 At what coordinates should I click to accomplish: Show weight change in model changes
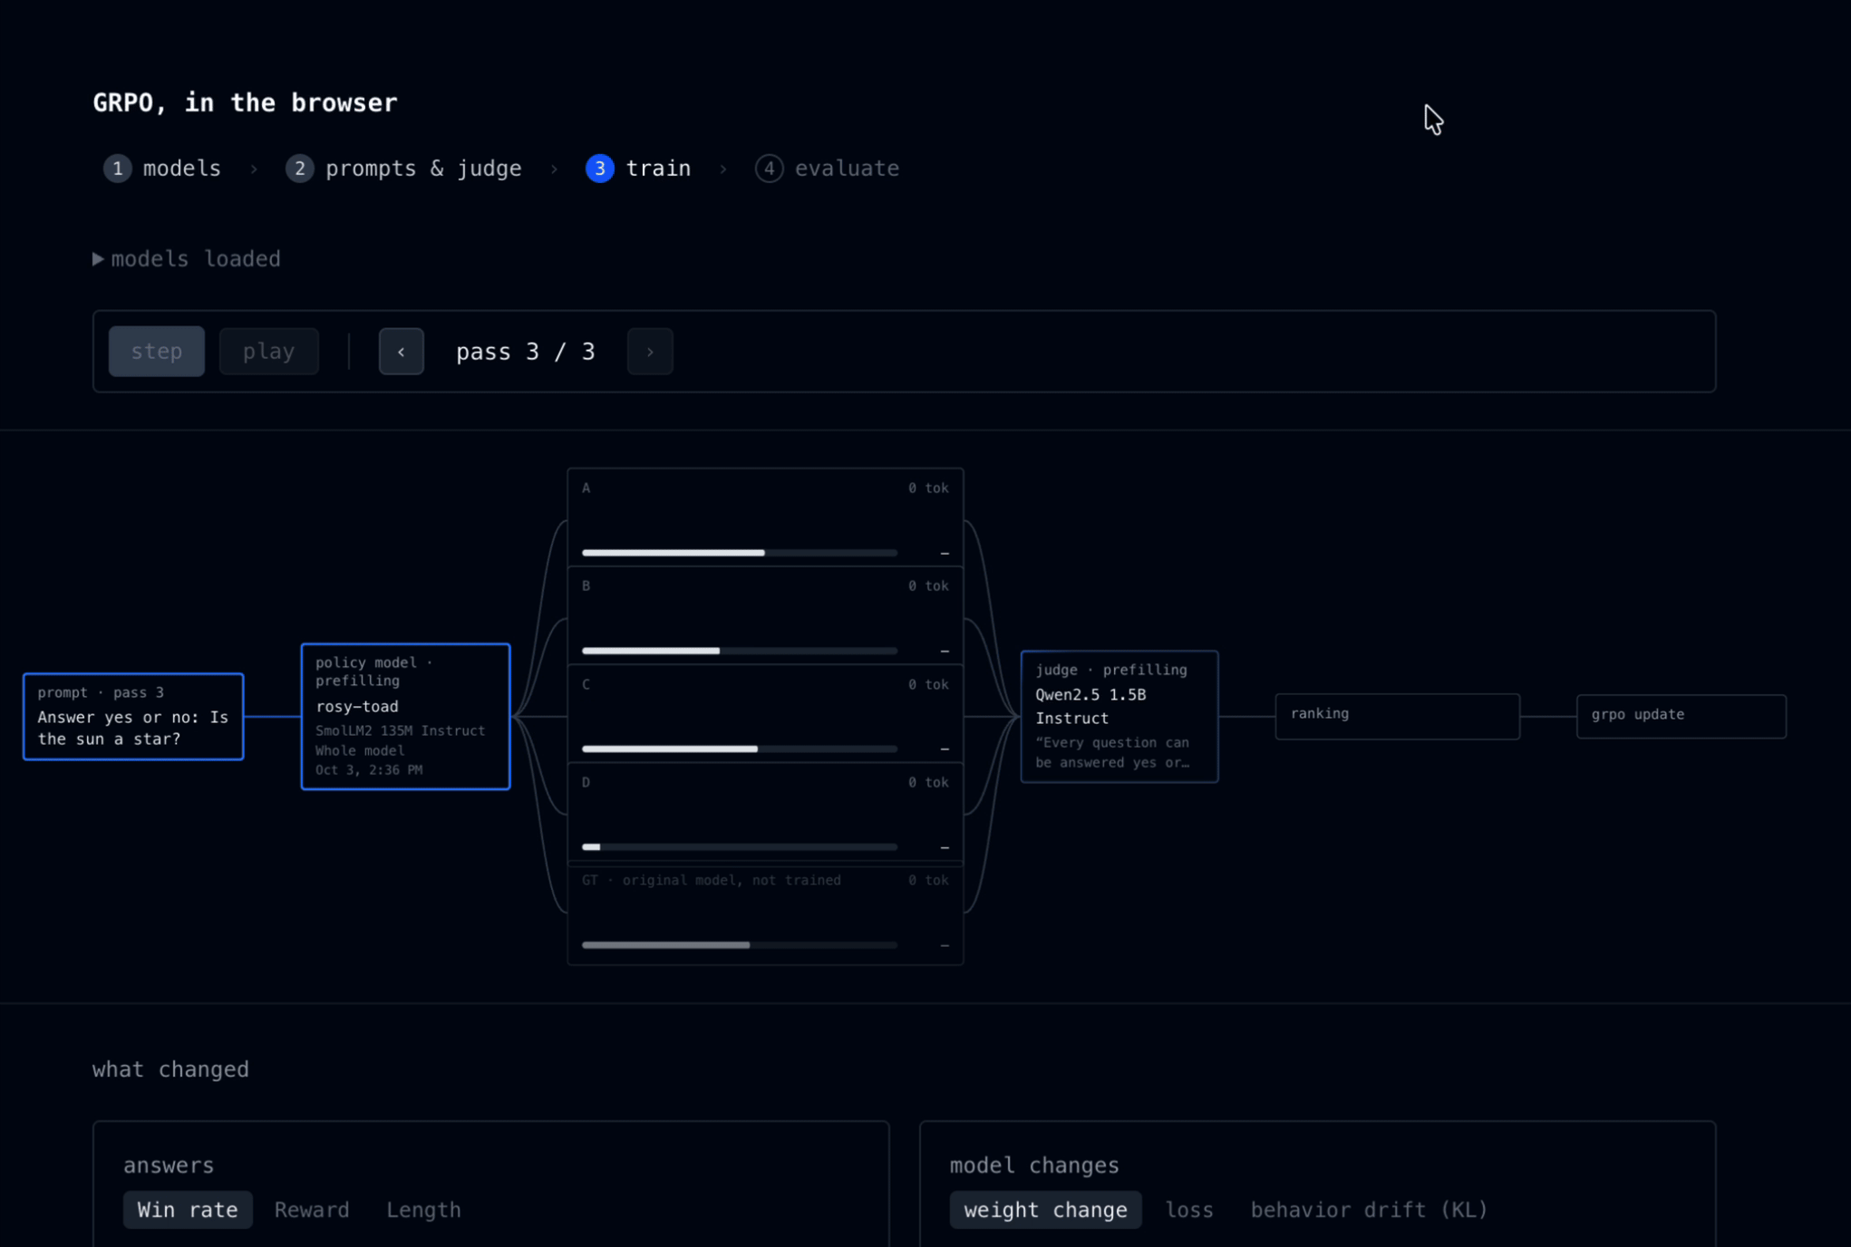pos(1045,1210)
